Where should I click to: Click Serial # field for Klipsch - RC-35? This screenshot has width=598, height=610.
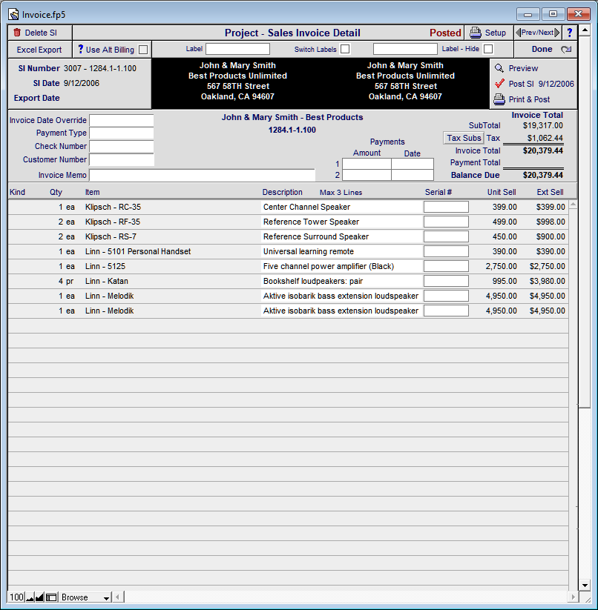click(x=446, y=207)
